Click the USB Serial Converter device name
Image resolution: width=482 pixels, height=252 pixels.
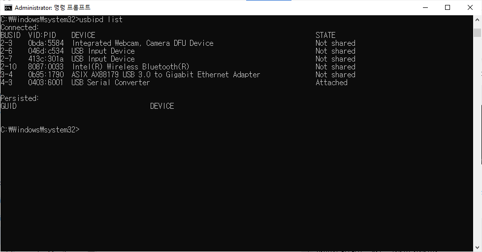[110, 83]
